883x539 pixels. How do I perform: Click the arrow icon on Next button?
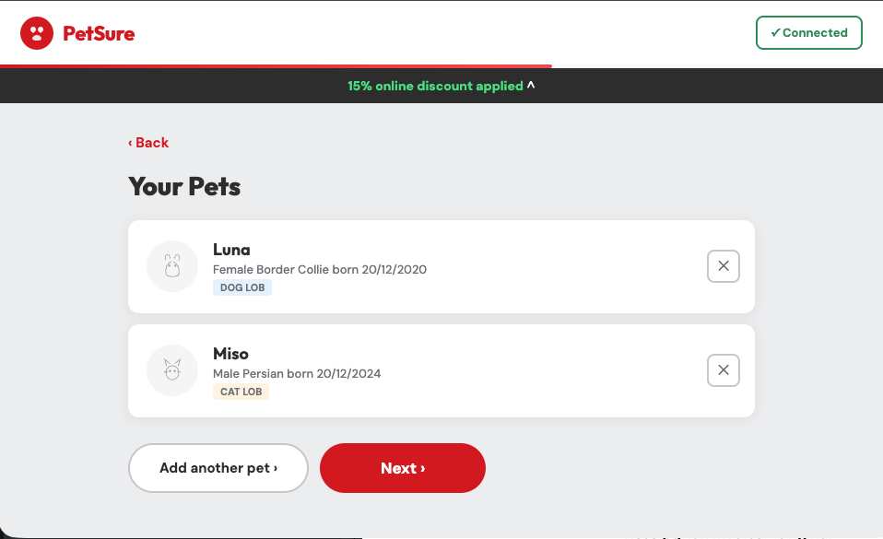pyautogui.click(x=422, y=468)
